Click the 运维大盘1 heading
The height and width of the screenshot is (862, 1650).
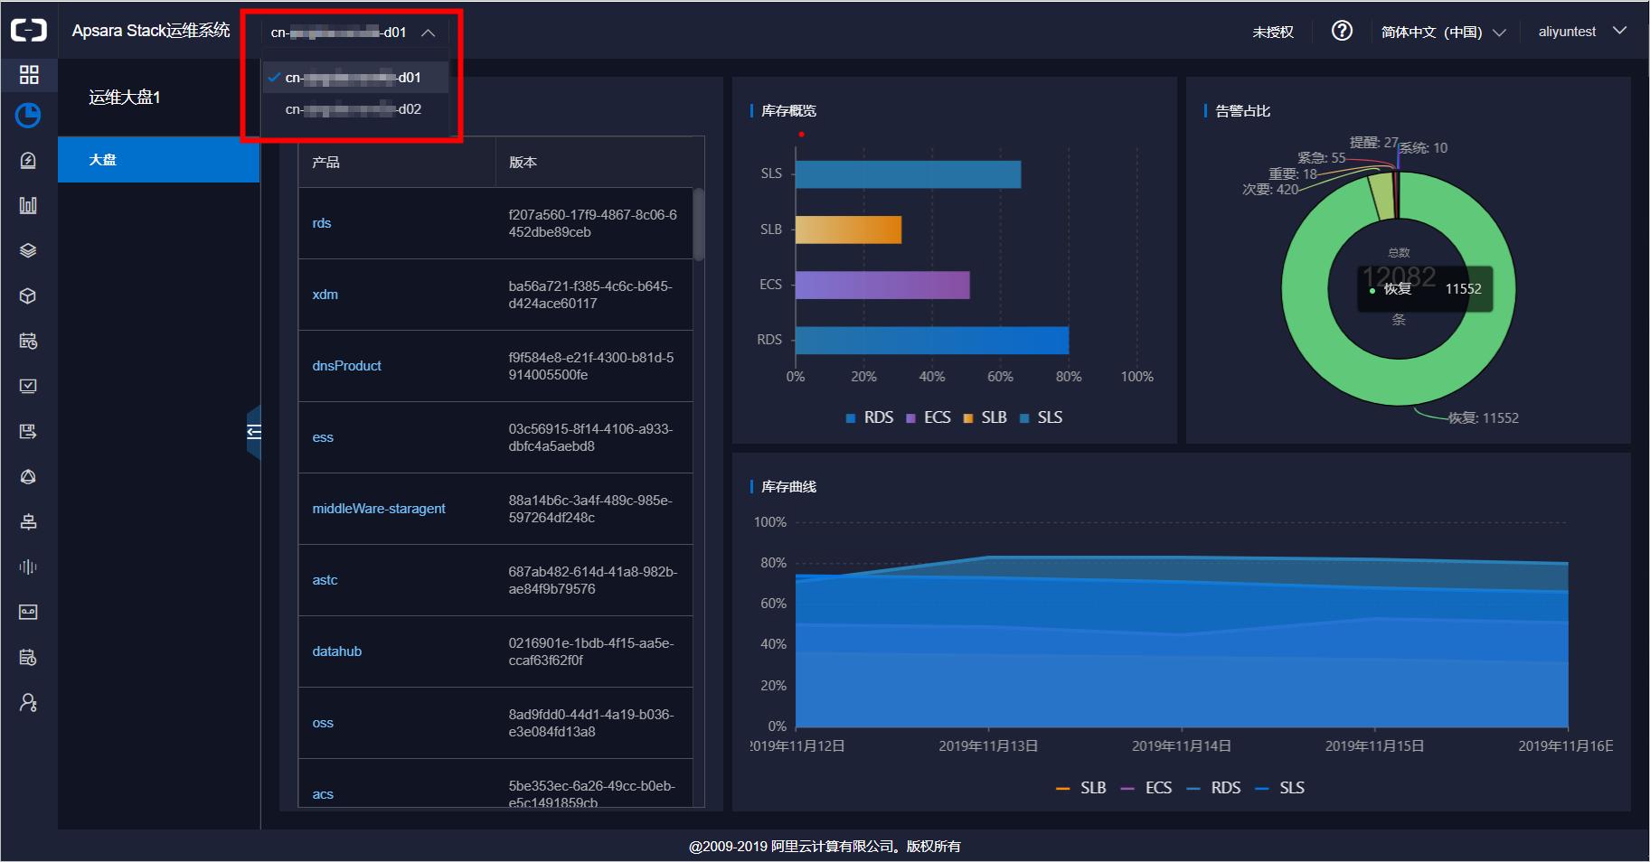[125, 98]
